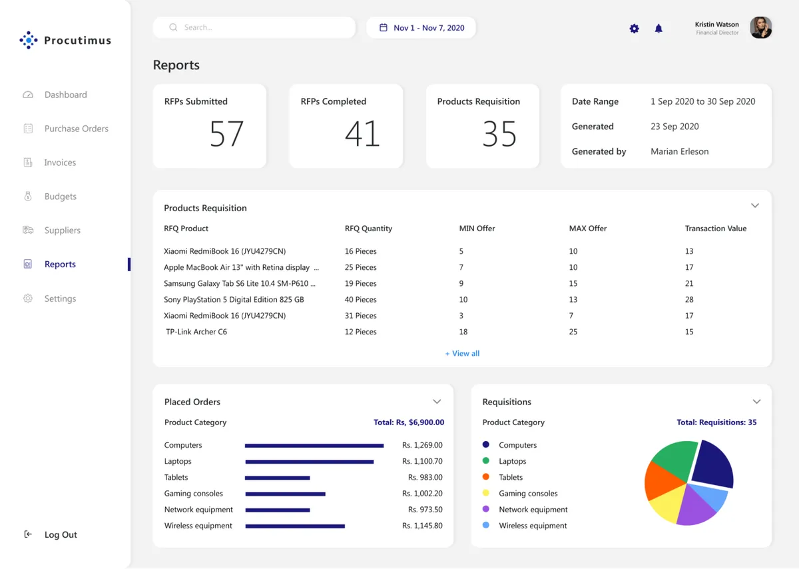This screenshot has height=569, width=799.
Task: Click the calendar icon in date picker
Action: point(384,27)
